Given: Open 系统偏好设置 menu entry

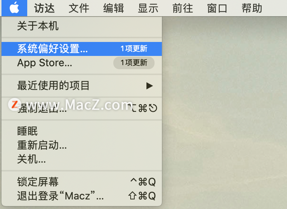Looking at the screenshot, I should point(82,49).
